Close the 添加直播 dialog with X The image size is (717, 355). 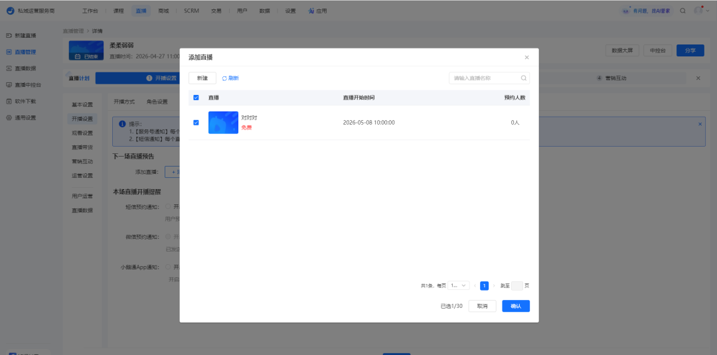(x=526, y=58)
